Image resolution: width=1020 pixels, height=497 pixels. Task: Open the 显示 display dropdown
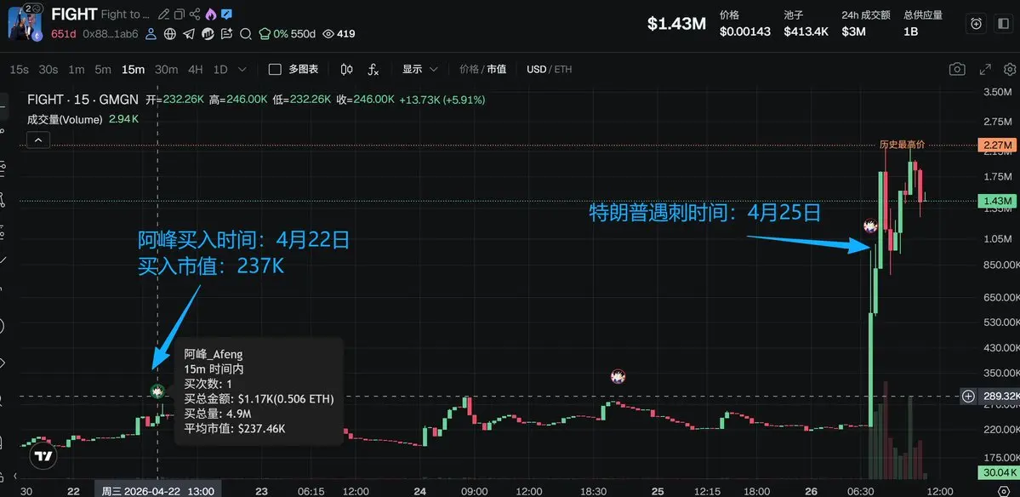(419, 69)
